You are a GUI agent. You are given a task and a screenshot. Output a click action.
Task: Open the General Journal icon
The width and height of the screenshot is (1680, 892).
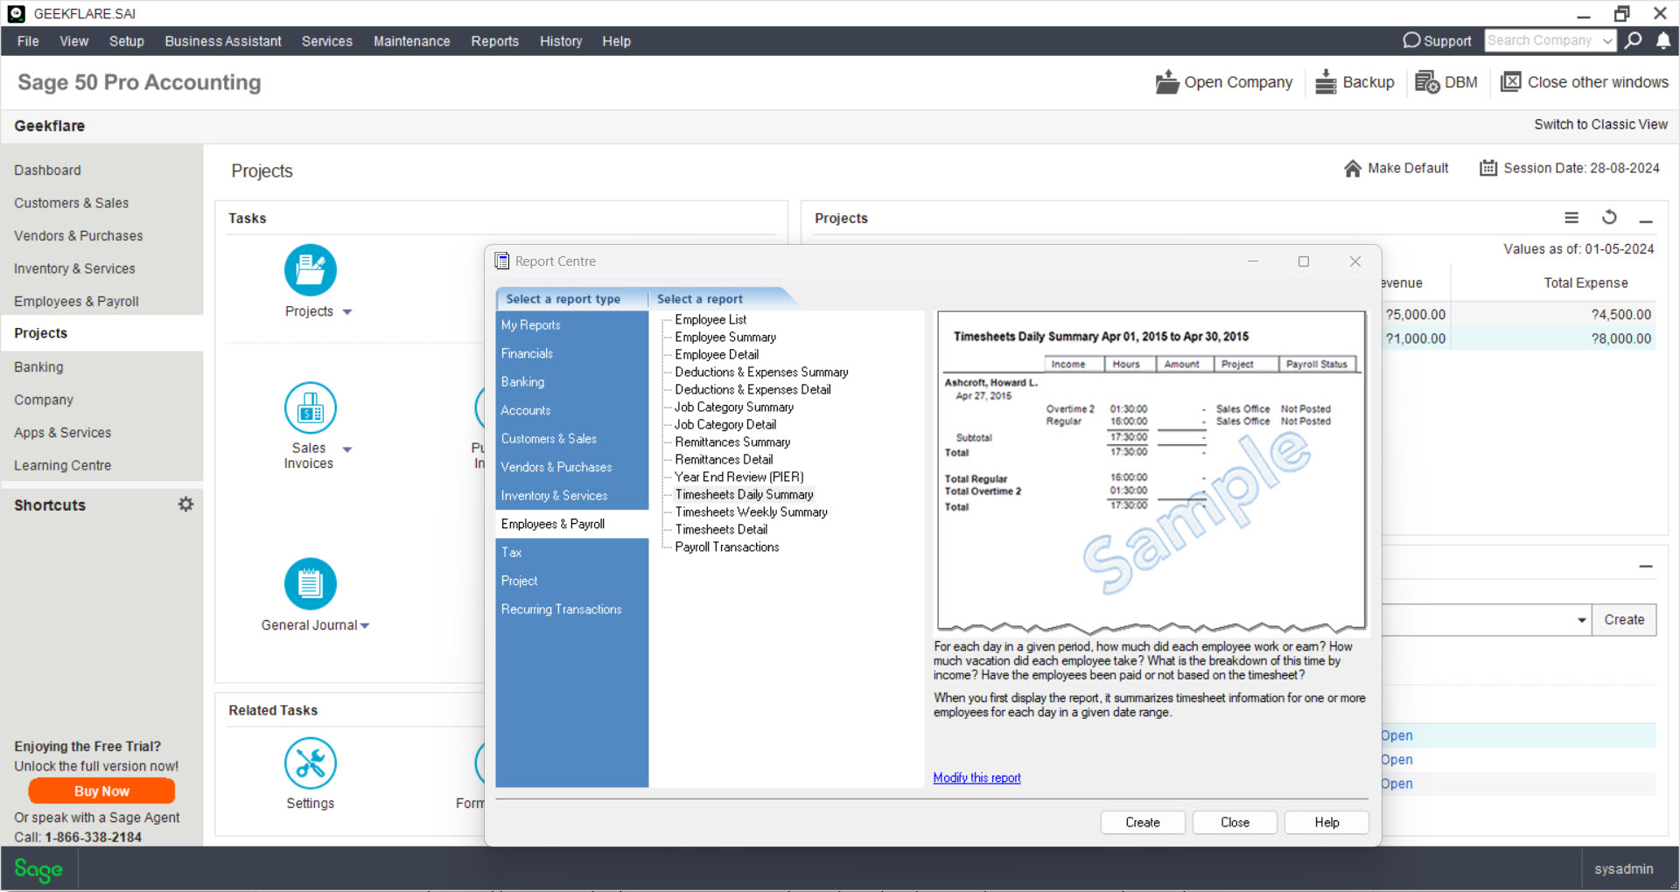[310, 583]
